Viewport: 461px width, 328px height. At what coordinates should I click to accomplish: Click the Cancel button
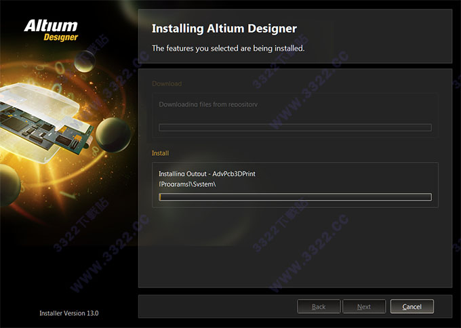412,306
